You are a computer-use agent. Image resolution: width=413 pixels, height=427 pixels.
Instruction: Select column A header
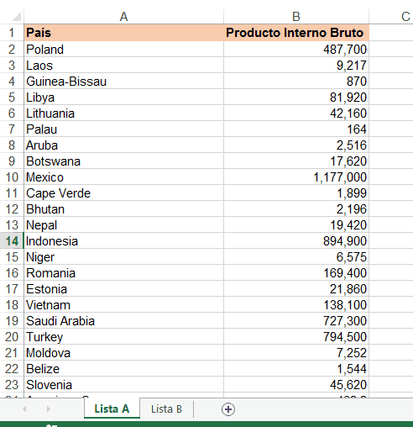(123, 17)
